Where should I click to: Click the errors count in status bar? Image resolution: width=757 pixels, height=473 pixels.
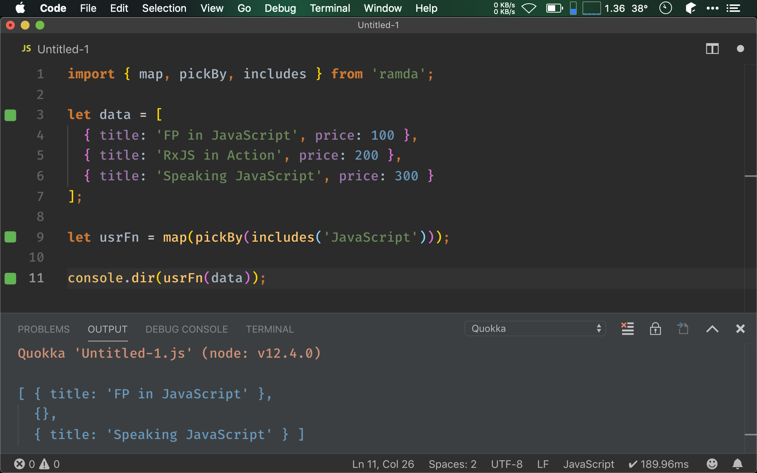coord(24,464)
